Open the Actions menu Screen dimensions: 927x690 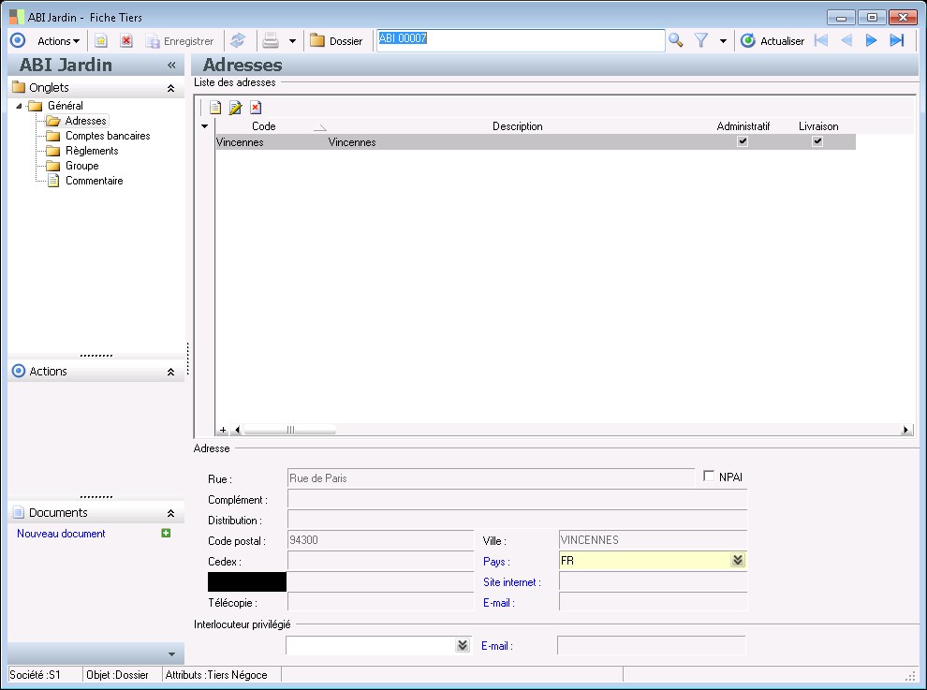coord(58,41)
